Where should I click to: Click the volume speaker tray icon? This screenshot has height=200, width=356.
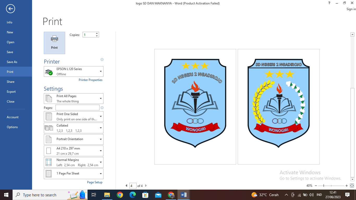tap(311, 195)
